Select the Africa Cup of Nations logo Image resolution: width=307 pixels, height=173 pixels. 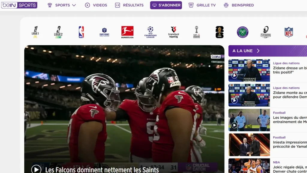196,32
